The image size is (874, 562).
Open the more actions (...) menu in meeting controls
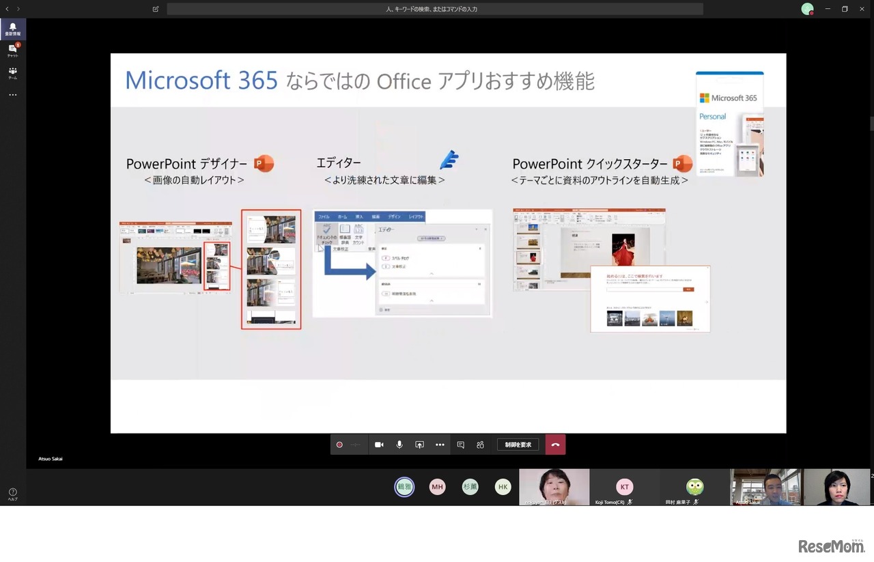440,445
